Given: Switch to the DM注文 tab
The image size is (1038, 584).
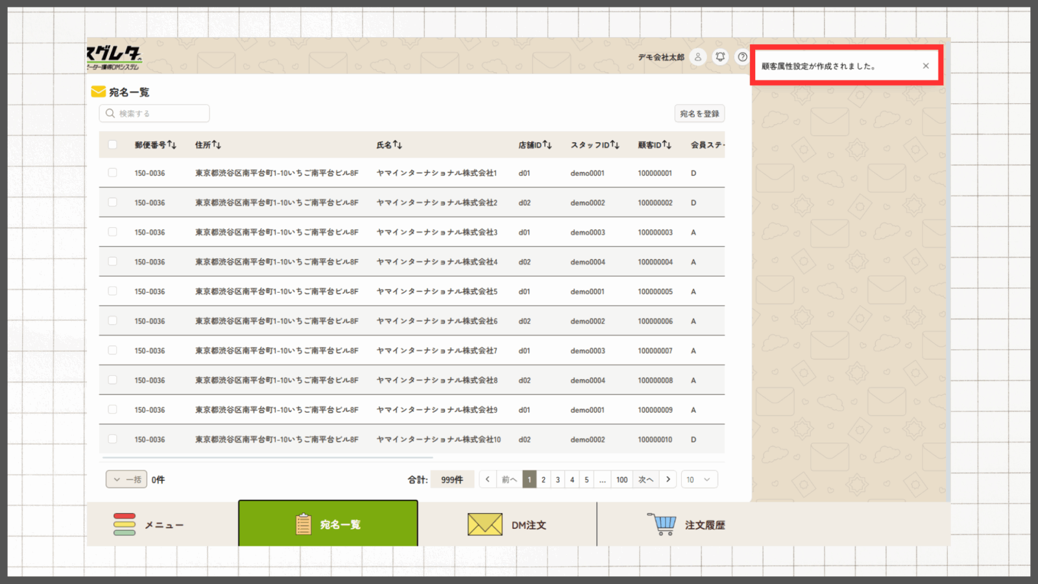Looking at the screenshot, I should [x=507, y=524].
